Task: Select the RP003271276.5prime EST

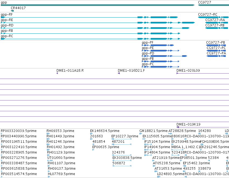Action: (x=2, y=160)
